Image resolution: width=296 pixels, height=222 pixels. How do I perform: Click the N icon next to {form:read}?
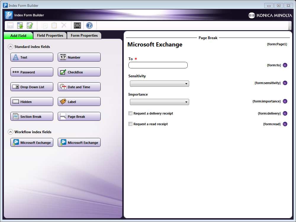(x=285, y=124)
